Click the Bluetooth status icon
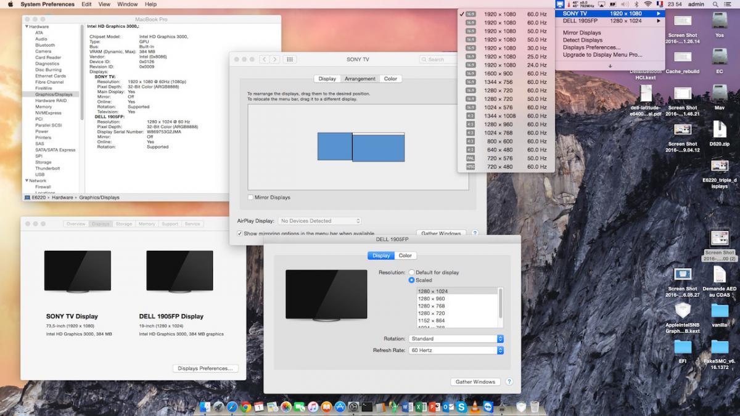740x416 pixels. tap(636, 4)
